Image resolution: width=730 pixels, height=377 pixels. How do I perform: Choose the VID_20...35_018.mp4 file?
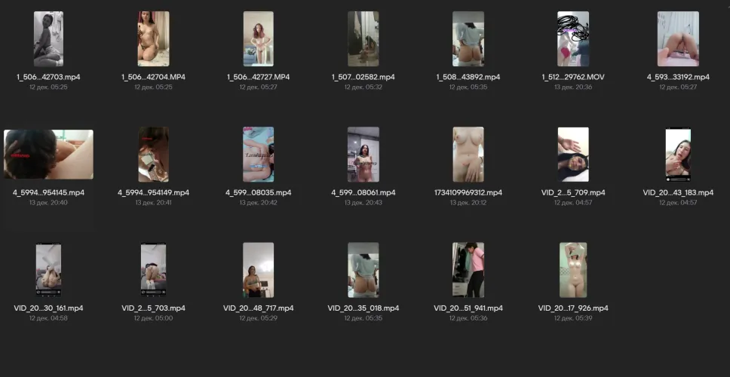click(x=363, y=270)
